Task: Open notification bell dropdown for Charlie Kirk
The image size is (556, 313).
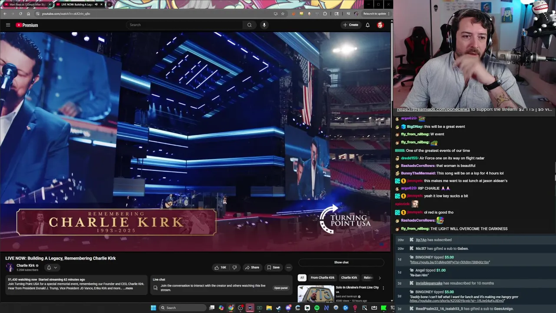Action: pyautogui.click(x=52, y=267)
